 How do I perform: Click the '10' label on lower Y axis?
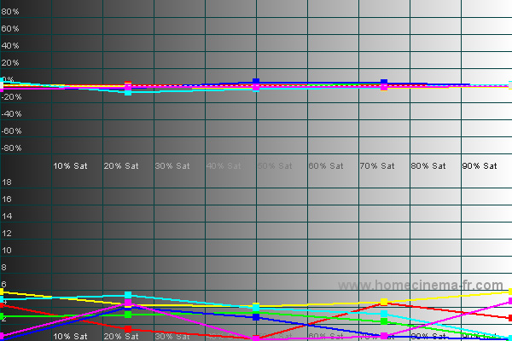coord(6,251)
